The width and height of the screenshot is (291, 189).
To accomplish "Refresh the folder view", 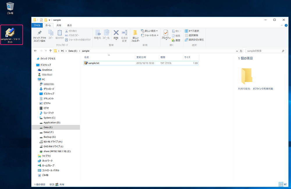I will [241, 51].
